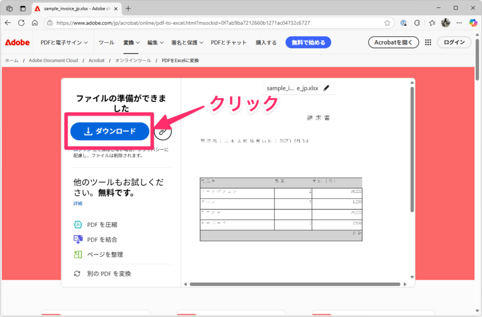
Task: Click the browser profile avatar
Action: (x=445, y=23)
